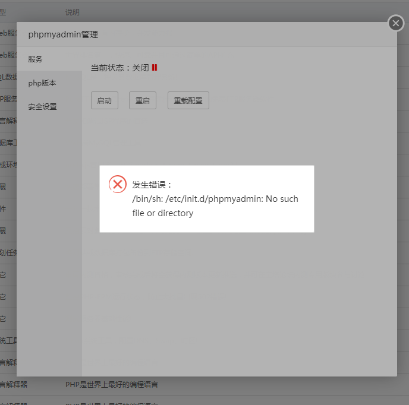Click the 发生错误 heading text
409x405 pixels.
click(152, 185)
